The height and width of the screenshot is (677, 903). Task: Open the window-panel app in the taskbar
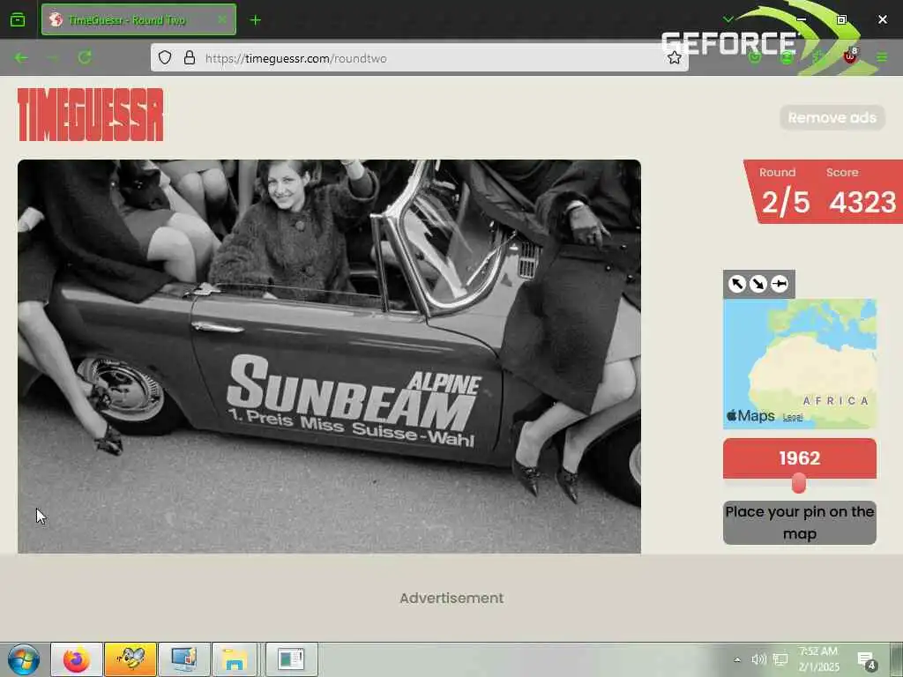[291, 659]
